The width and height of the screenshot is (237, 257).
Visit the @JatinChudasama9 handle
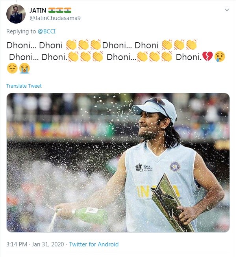(x=55, y=18)
